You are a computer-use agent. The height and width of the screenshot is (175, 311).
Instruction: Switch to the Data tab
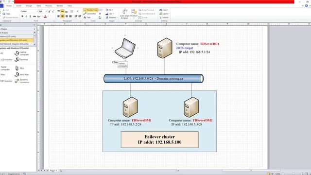[39, 6]
